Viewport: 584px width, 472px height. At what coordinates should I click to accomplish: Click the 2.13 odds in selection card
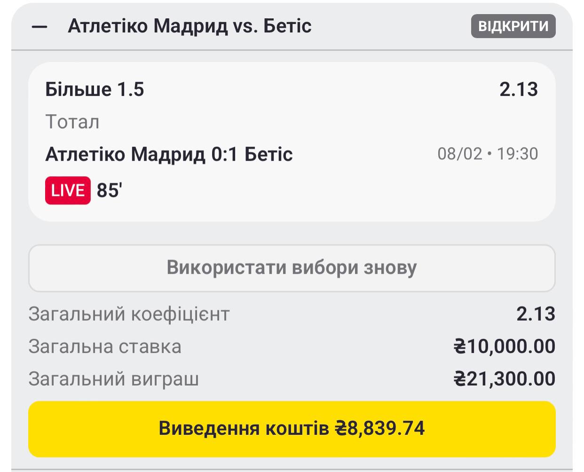coord(518,89)
